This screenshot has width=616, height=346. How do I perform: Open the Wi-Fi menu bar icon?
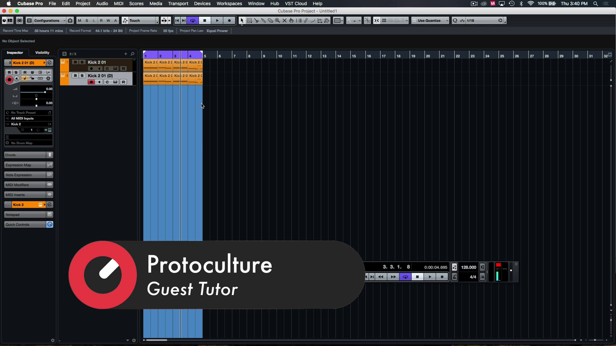[530, 3]
